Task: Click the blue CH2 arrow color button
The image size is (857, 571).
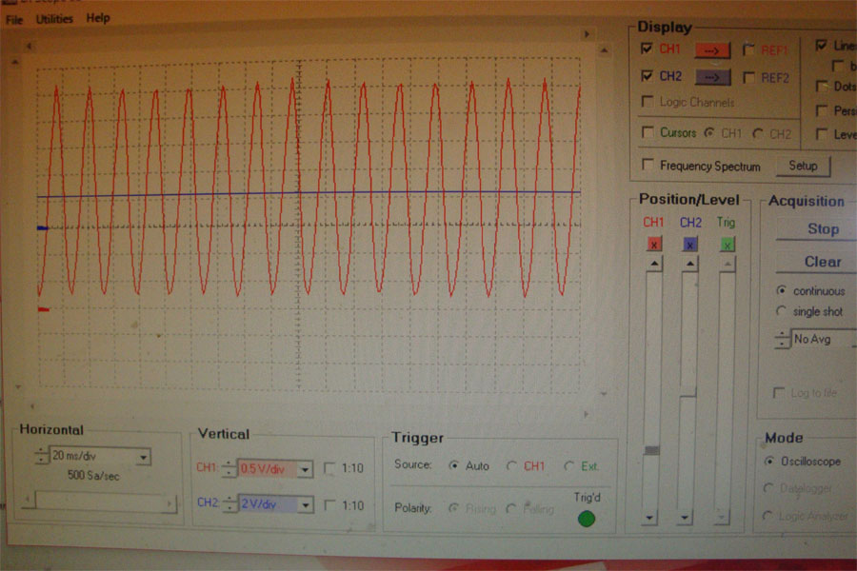Action: coord(711,77)
